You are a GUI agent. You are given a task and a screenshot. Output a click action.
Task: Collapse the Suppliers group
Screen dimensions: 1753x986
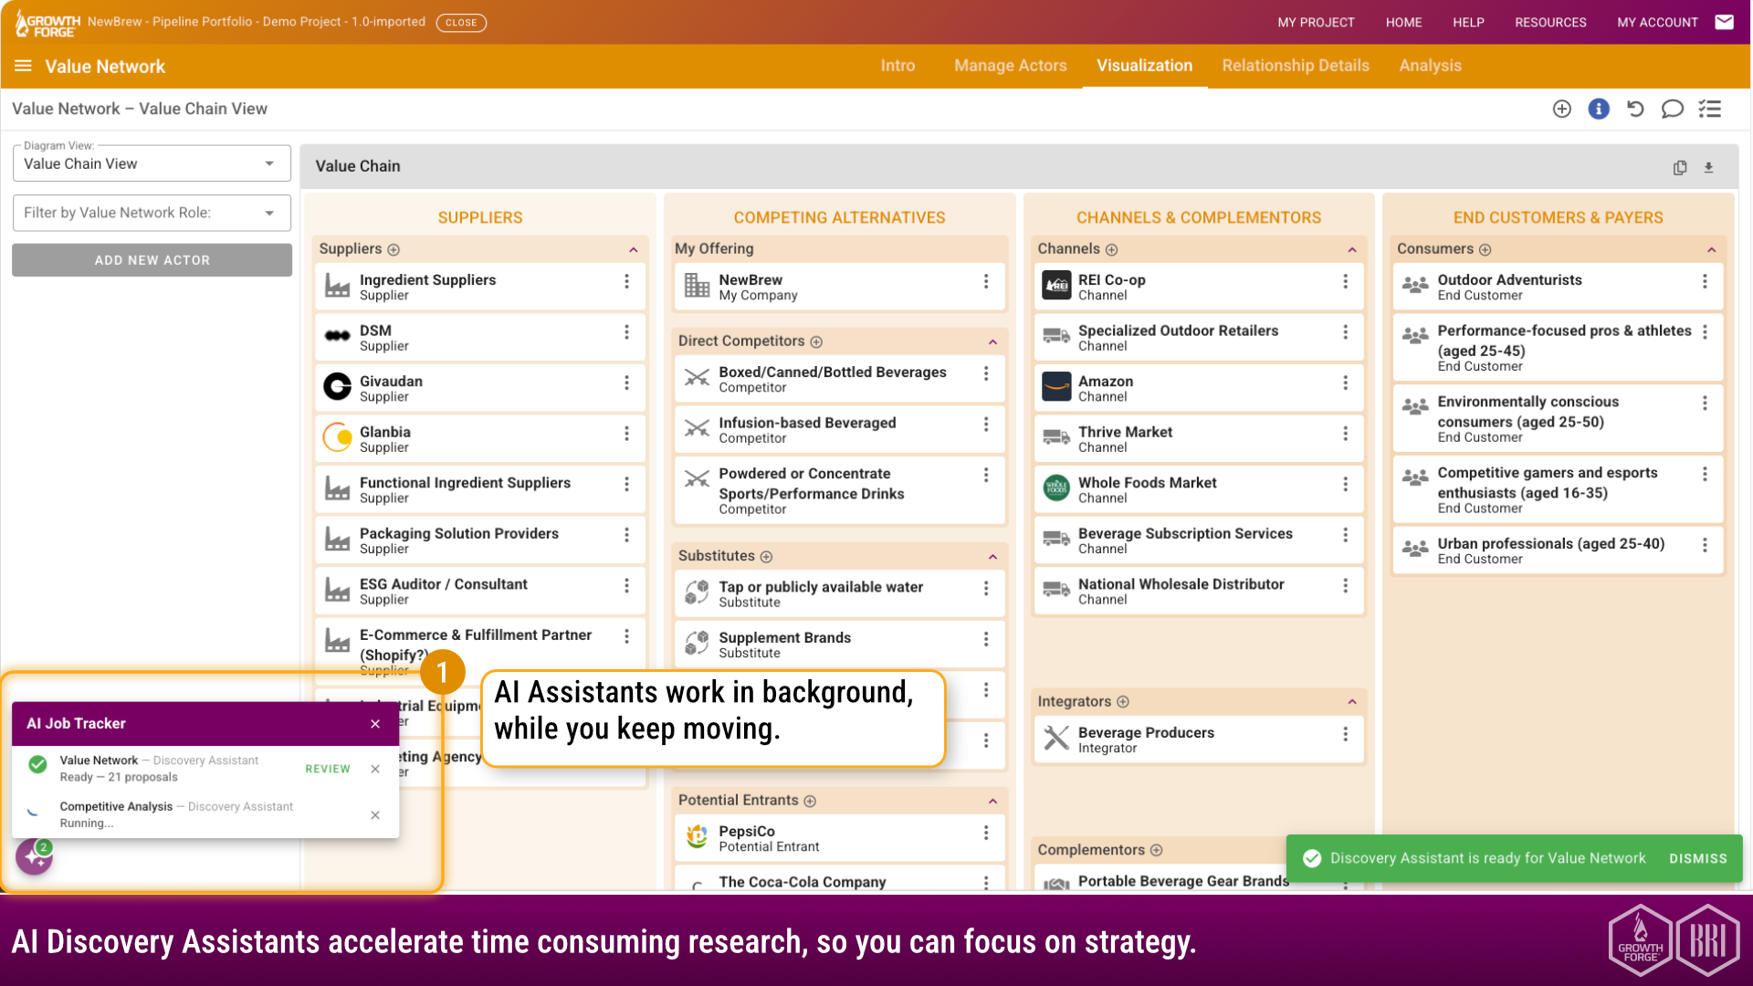tap(633, 250)
